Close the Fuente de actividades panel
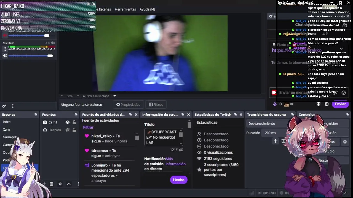This screenshot has height=198, width=353. coord(136,114)
